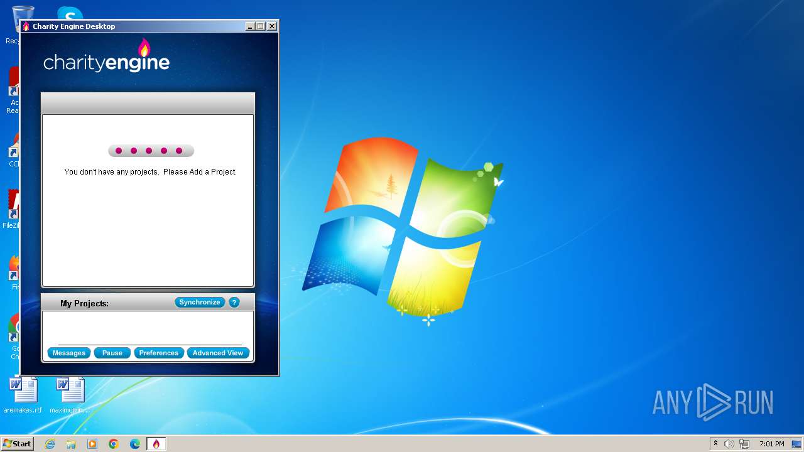Open Windows Media Player taskbar icon
Image resolution: width=804 pixels, height=452 pixels.
coord(92,444)
